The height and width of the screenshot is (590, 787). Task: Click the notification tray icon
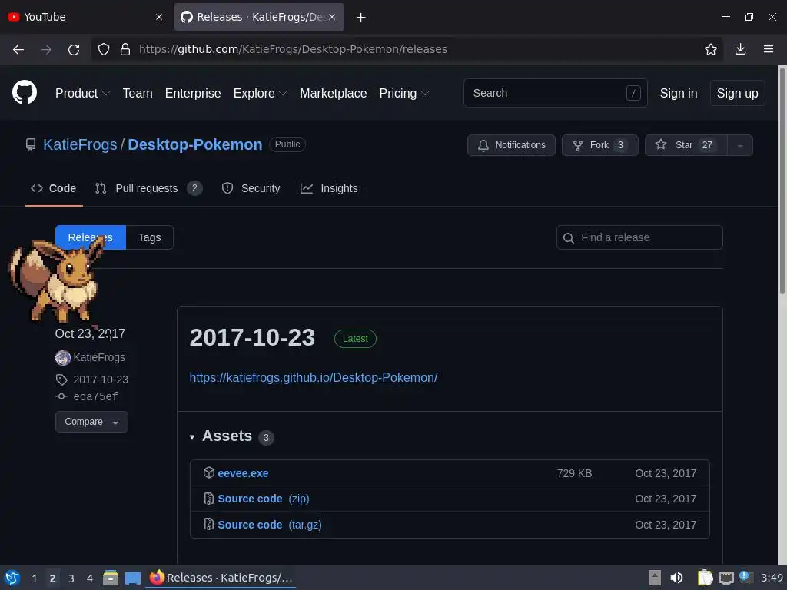[x=745, y=577]
